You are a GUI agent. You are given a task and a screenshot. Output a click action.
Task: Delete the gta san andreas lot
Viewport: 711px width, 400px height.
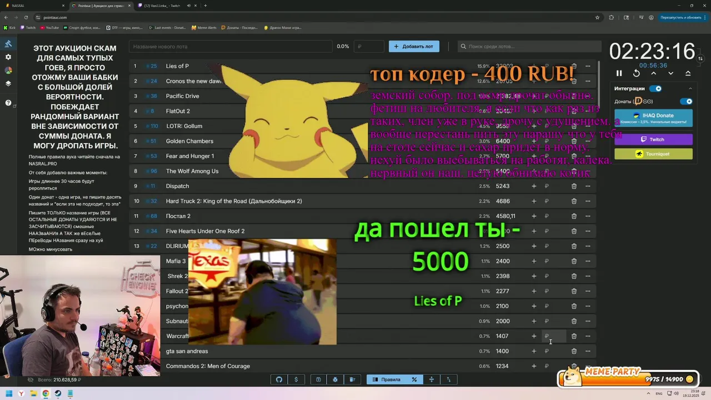(574, 351)
